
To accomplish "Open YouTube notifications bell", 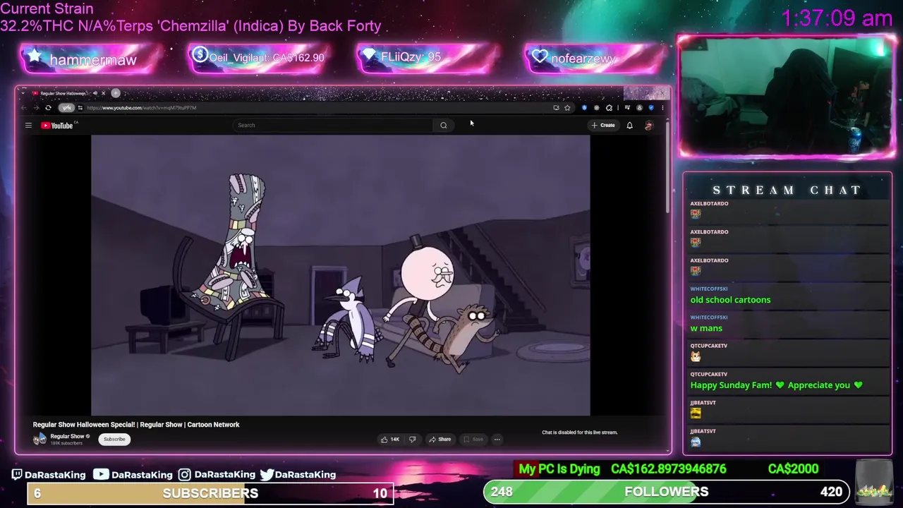I will pyautogui.click(x=630, y=125).
